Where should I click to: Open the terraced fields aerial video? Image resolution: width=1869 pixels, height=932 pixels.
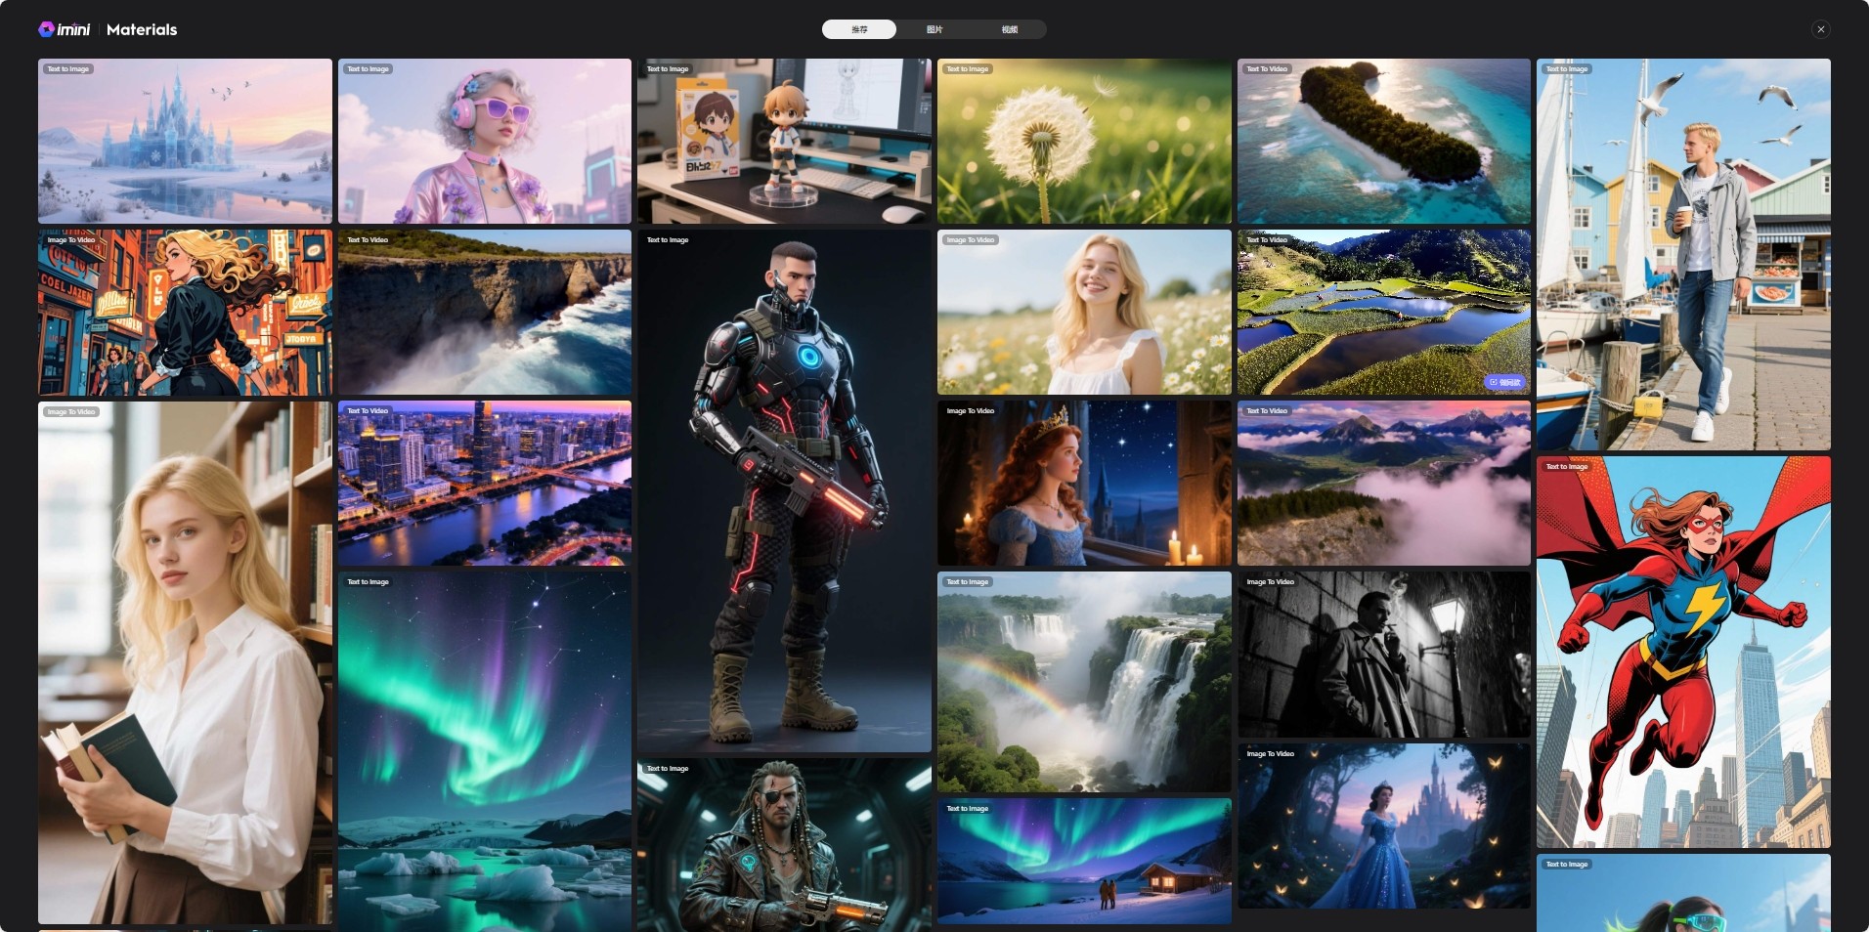1384,313
